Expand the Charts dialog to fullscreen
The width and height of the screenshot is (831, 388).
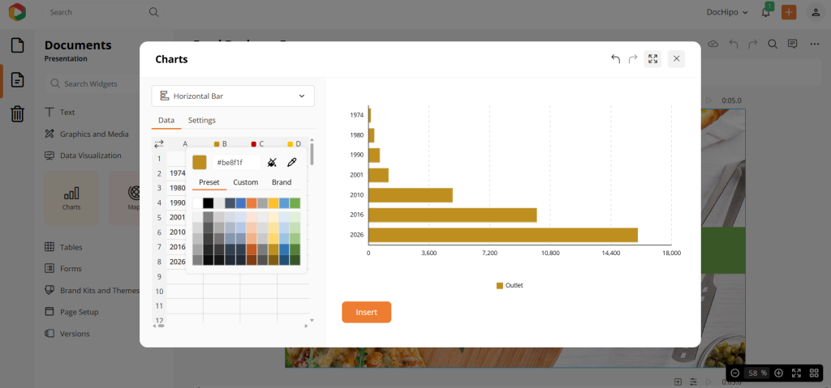(x=653, y=59)
